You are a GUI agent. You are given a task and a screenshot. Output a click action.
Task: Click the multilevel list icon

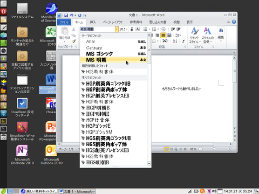click(x=162, y=29)
